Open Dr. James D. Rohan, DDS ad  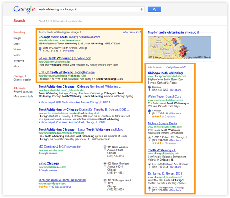tap(165, 174)
